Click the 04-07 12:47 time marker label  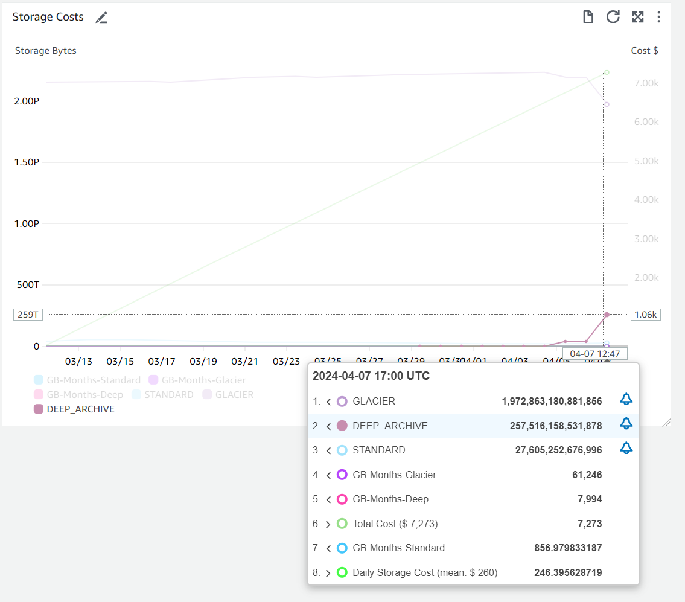pyautogui.click(x=595, y=354)
